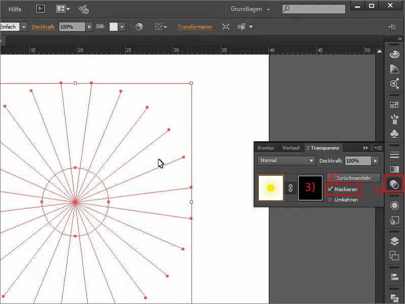Image resolution: width=405 pixels, height=304 pixels.
Task: Enable the Umkehren checkbox
Action: [x=330, y=200]
